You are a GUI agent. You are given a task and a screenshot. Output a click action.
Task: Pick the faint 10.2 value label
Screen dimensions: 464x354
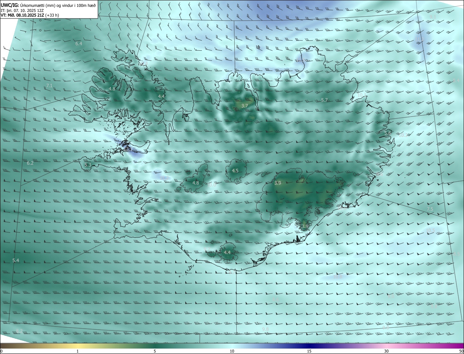click(x=403, y=135)
